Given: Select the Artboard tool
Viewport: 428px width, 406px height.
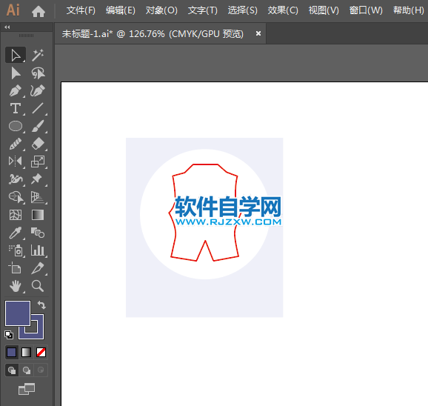Looking at the screenshot, I should (x=16, y=268).
